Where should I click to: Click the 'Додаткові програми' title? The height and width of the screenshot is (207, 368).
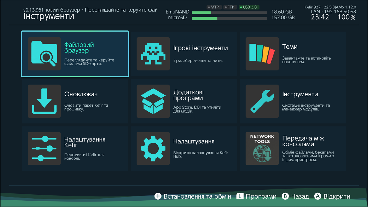(188, 95)
